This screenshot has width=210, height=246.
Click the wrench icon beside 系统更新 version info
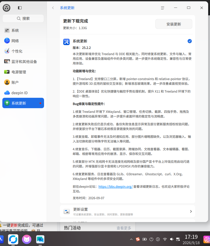[x=66, y=42]
